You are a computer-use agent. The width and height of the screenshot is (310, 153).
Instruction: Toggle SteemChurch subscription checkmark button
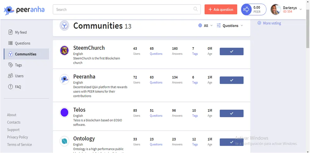tap(232, 52)
